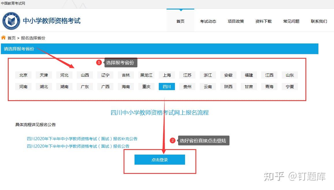The height and width of the screenshot is (190, 334).
Task: Pick the 辽宁 province button
Action: pos(105,75)
